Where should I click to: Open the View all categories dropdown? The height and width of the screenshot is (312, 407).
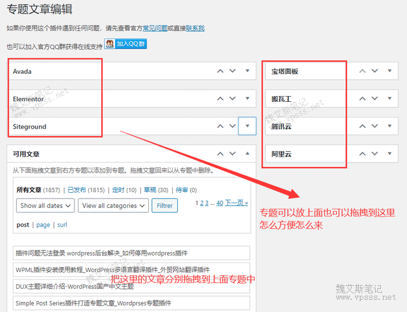[x=113, y=205]
